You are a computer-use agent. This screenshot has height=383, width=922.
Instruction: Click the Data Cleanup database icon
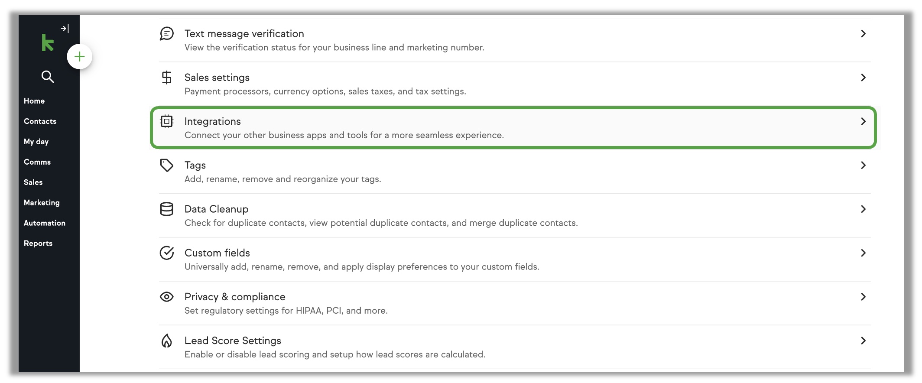coord(167,209)
